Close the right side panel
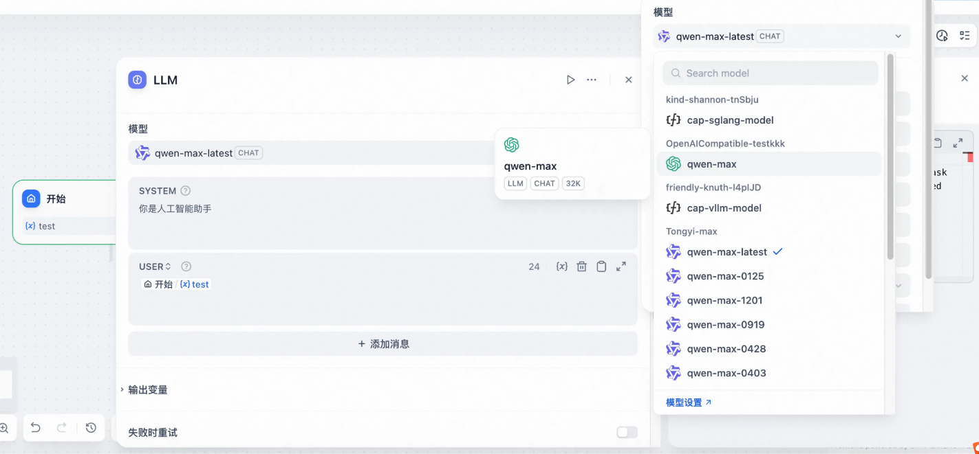979x454 pixels. click(x=965, y=78)
